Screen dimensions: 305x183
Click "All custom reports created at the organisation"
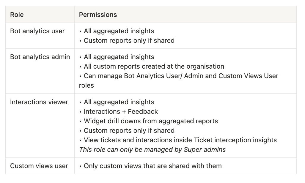point(154,67)
